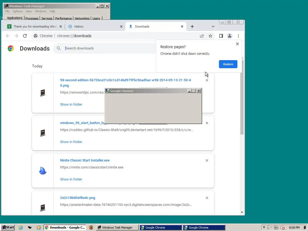
Task: Select Performance tab in Task Manager
Action: tap(63, 18)
